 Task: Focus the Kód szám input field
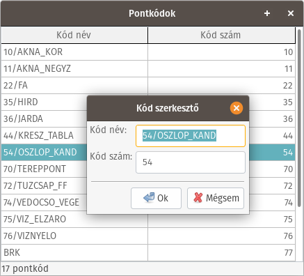coord(191,162)
